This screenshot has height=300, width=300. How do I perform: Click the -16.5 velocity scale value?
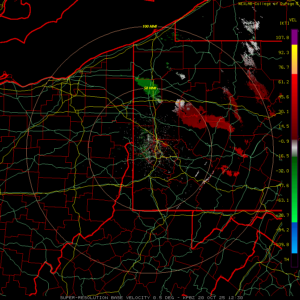(x=283, y=156)
